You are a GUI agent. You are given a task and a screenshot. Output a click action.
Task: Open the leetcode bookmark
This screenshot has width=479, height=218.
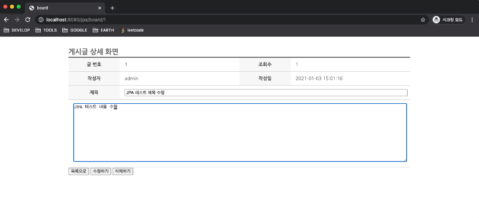coord(132,30)
